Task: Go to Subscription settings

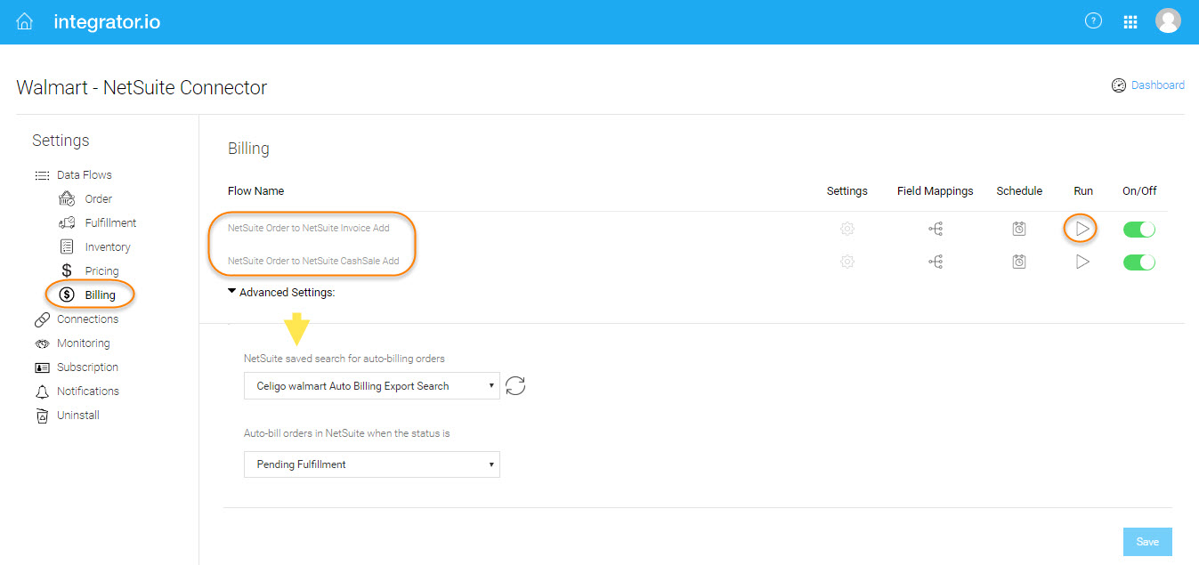Action: point(87,367)
